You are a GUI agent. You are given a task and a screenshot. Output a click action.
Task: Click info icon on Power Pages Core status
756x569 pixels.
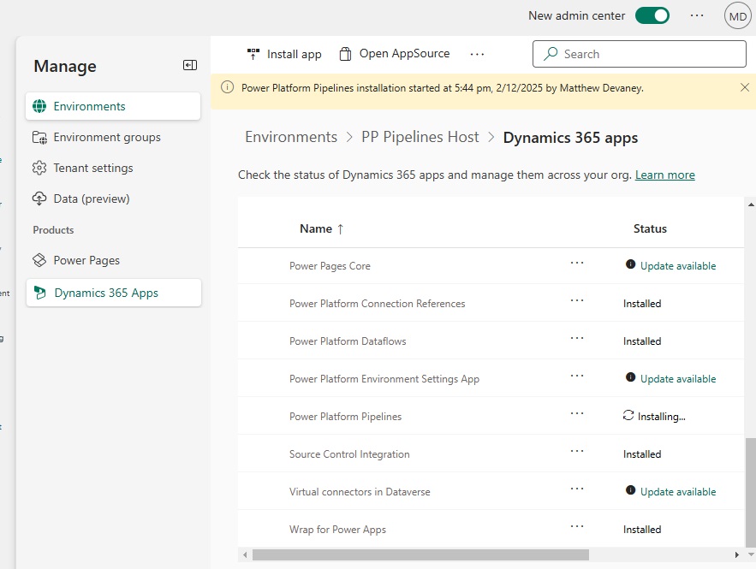pyautogui.click(x=630, y=264)
